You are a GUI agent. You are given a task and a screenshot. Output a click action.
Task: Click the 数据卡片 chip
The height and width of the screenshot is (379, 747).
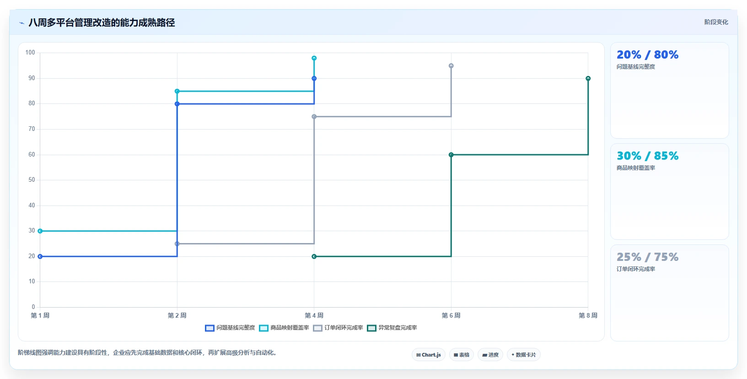point(524,355)
